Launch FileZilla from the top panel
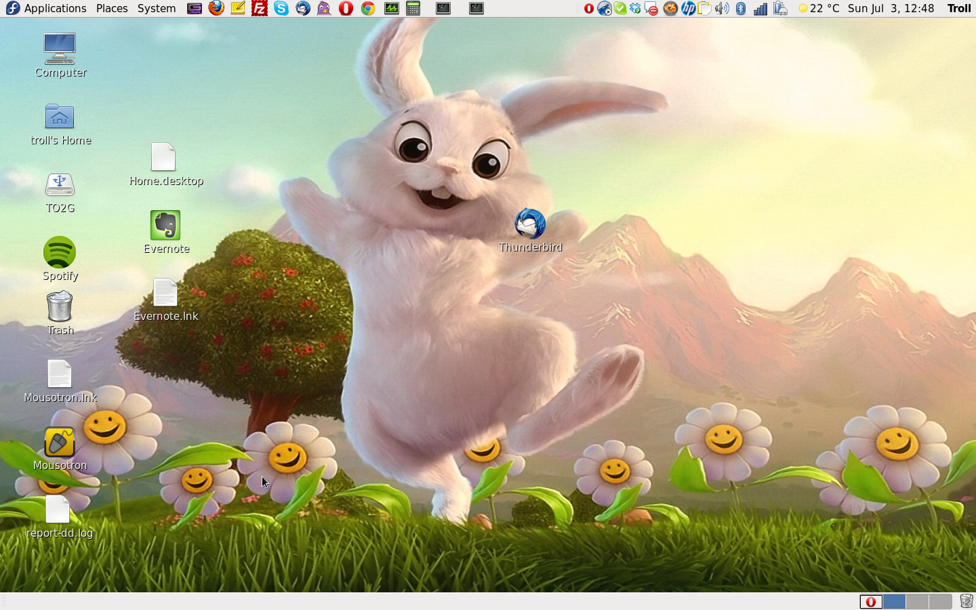976x610 pixels. (260, 8)
